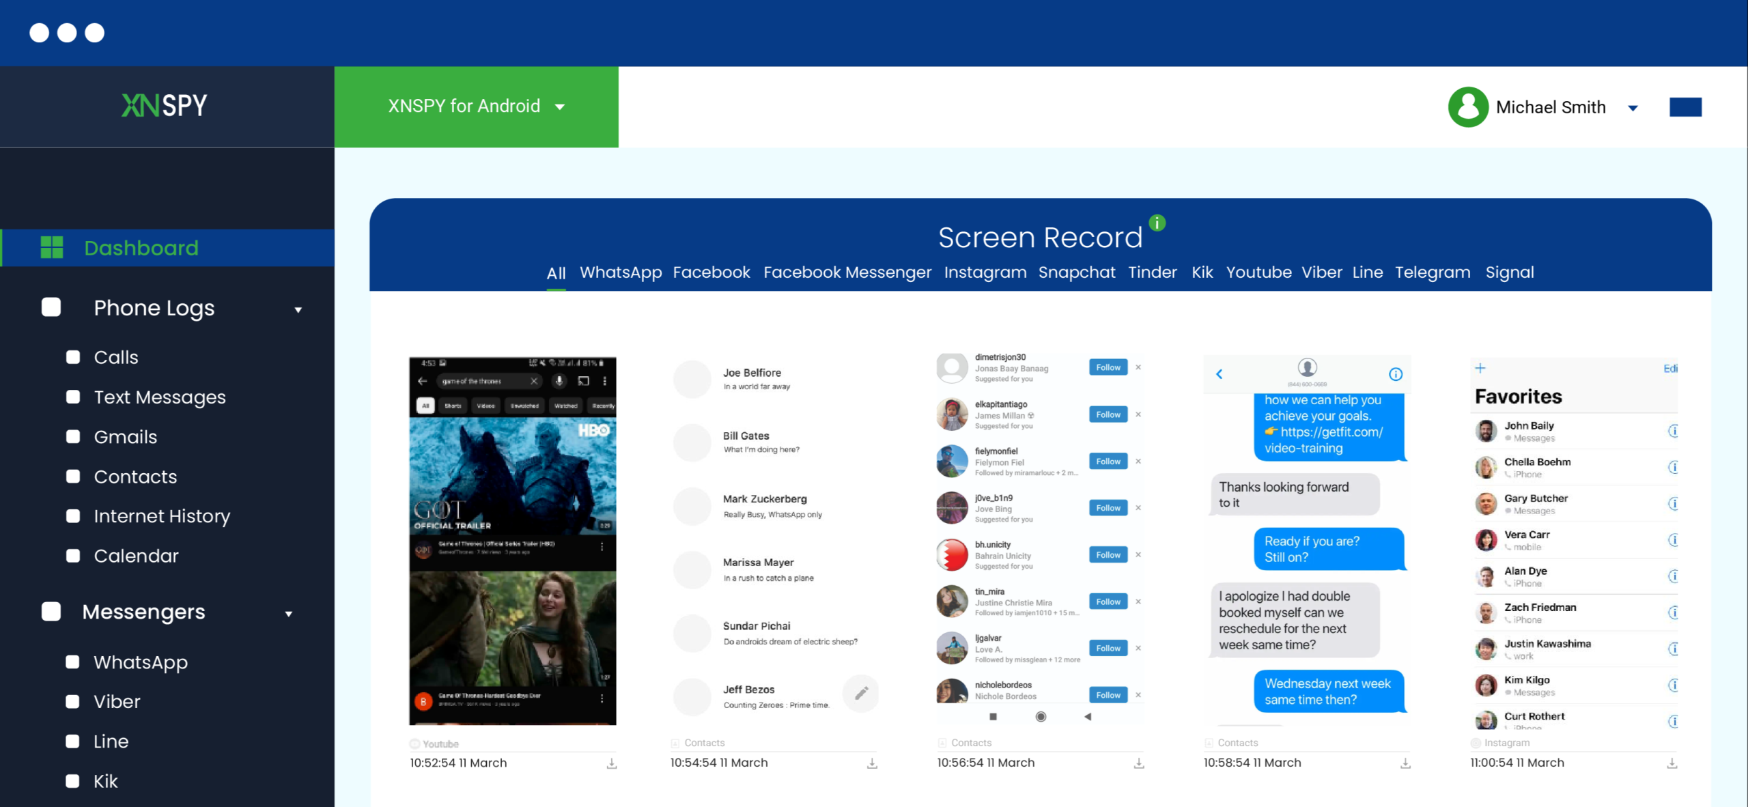Click the square bullet beside Contacts
The width and height of the screenshot is (1748, 807).
tap(73, 476)
